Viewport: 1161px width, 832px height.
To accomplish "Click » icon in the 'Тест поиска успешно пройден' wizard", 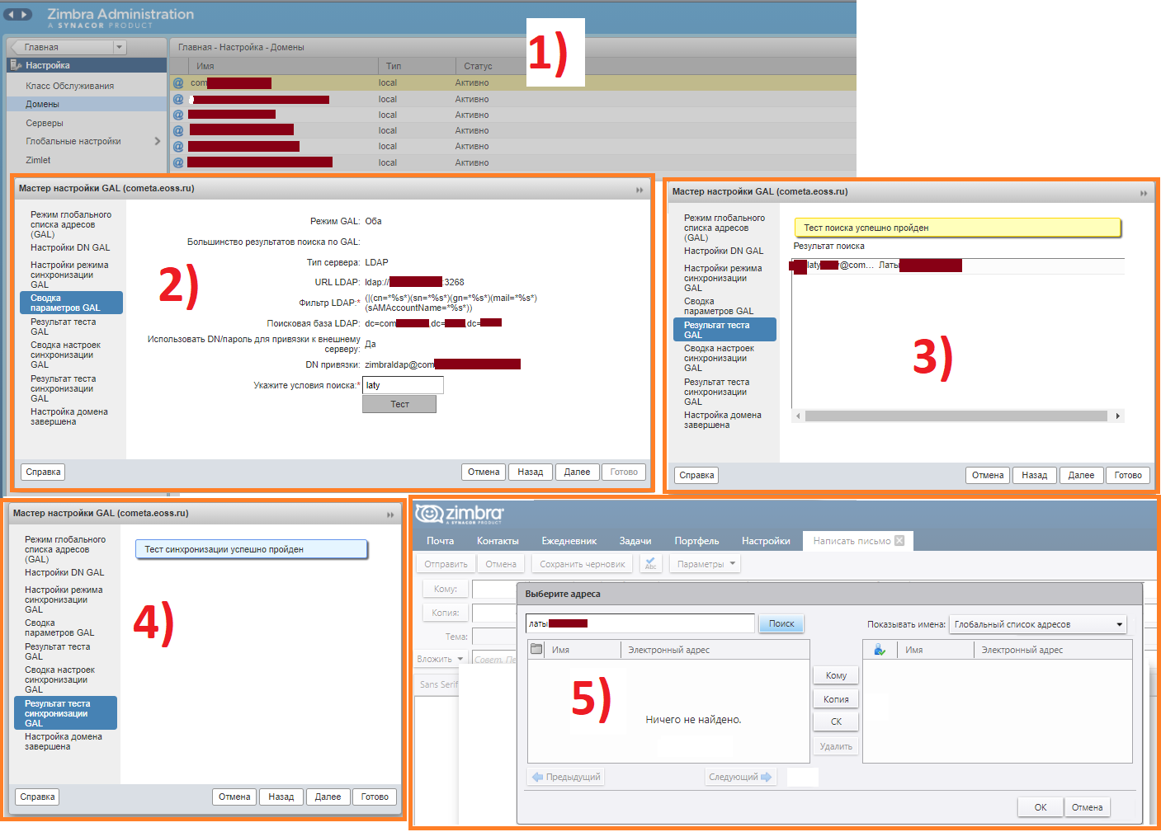I will pyautogui.click(x=1144, y=193).
